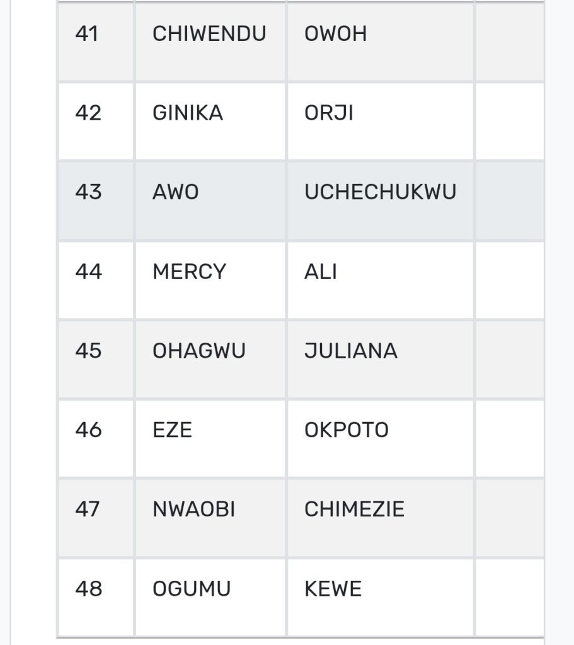Select the EZE cell in row 46

[x=172, y=430]
